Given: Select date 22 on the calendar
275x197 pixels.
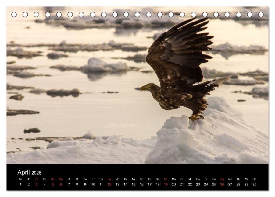Looking at the screenshot, I should [190, 185].
